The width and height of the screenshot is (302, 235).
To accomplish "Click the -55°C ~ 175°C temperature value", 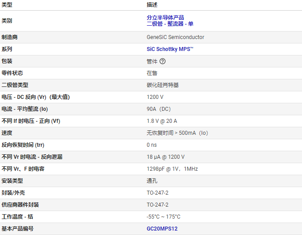I will click(163, 217).
